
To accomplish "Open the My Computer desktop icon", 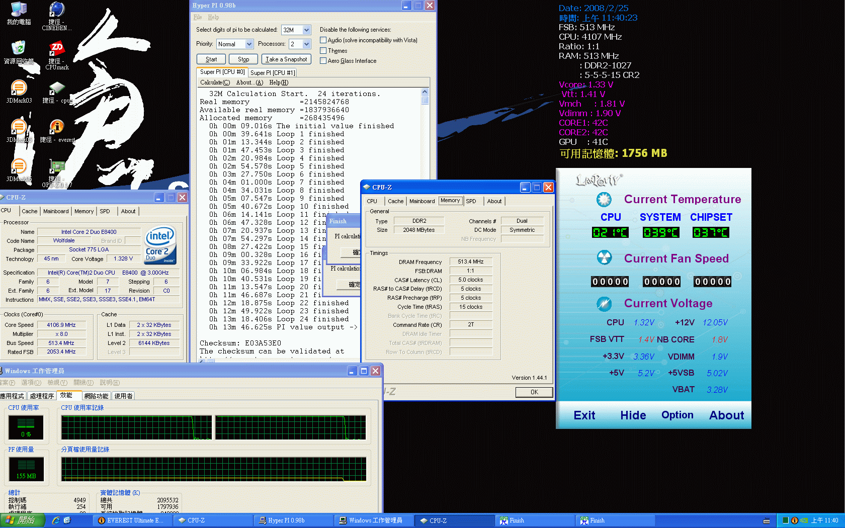I will [x=19, y=13].
